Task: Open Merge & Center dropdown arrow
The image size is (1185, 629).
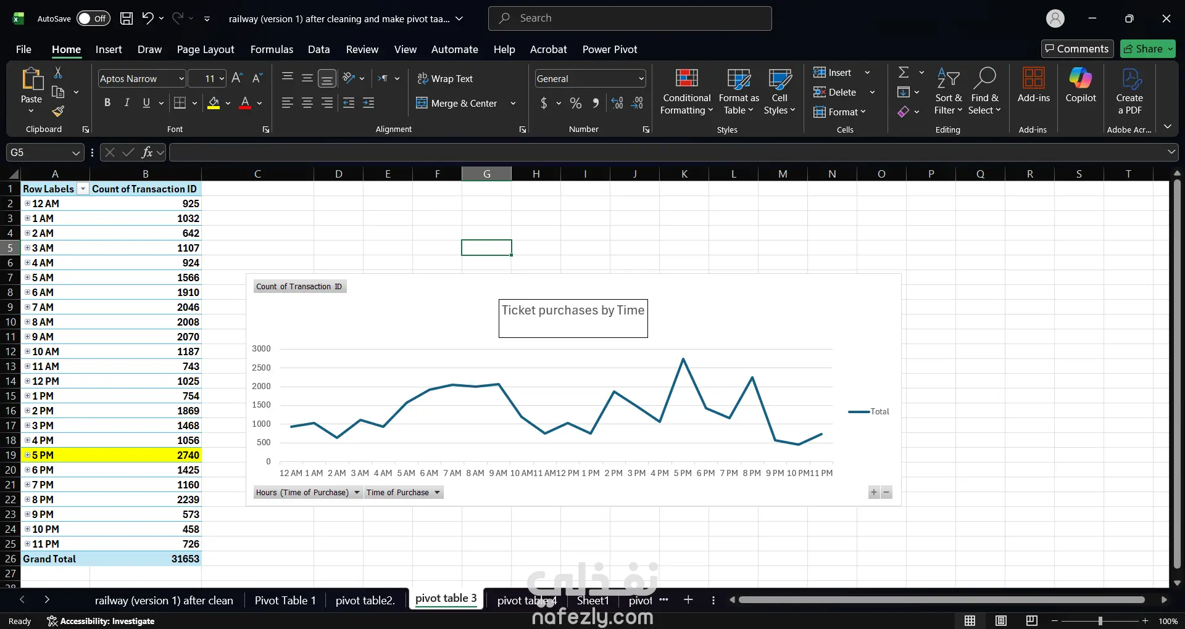Action: 513,103
